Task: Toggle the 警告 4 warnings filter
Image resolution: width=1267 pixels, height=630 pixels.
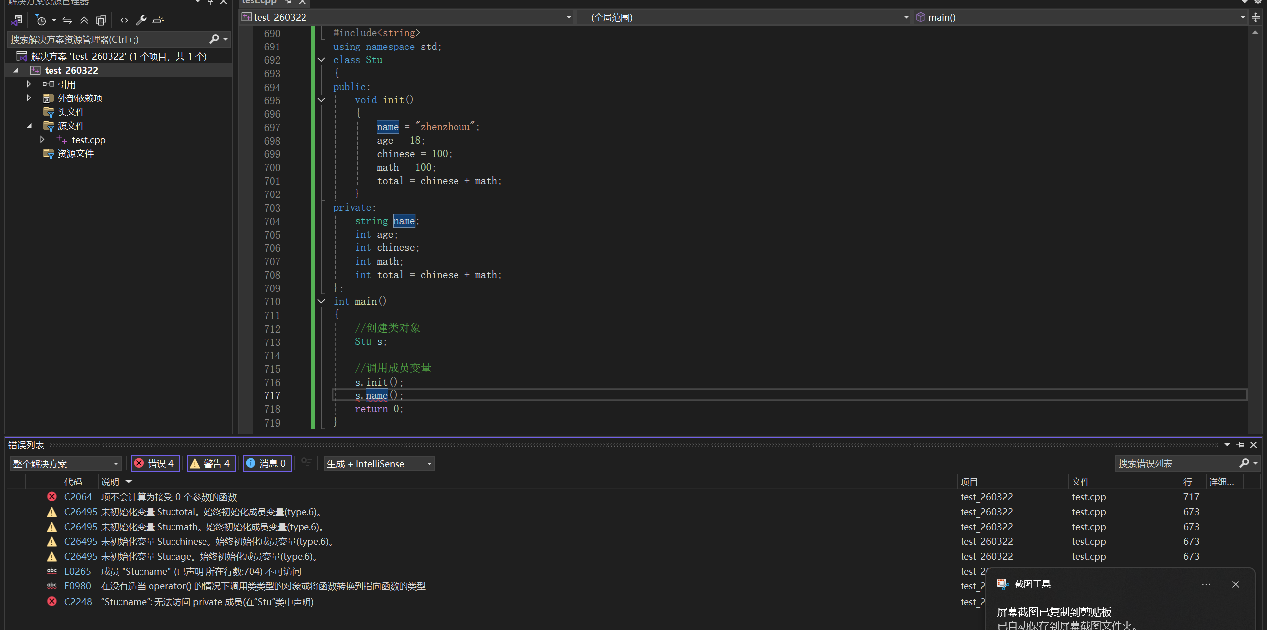Action: [211, 464]
